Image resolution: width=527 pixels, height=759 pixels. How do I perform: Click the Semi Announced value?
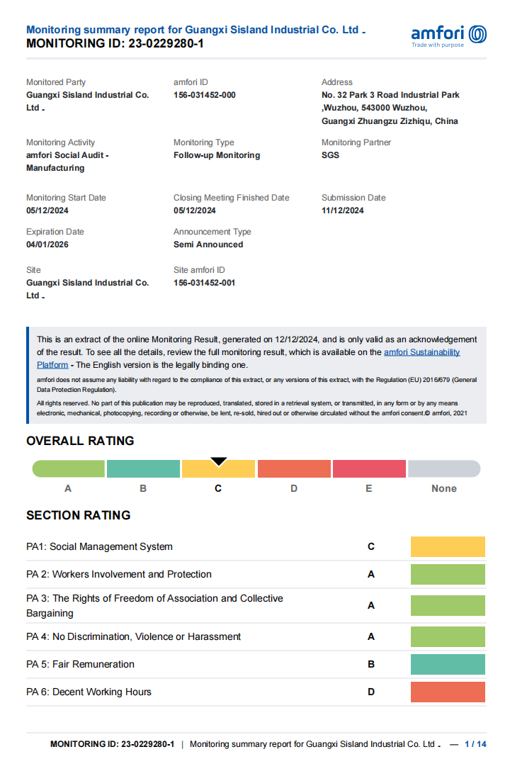point(208,244)
